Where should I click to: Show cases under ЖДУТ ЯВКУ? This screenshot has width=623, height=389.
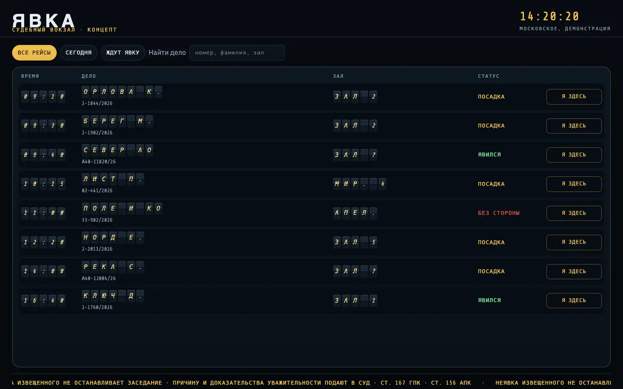(123, 53)
